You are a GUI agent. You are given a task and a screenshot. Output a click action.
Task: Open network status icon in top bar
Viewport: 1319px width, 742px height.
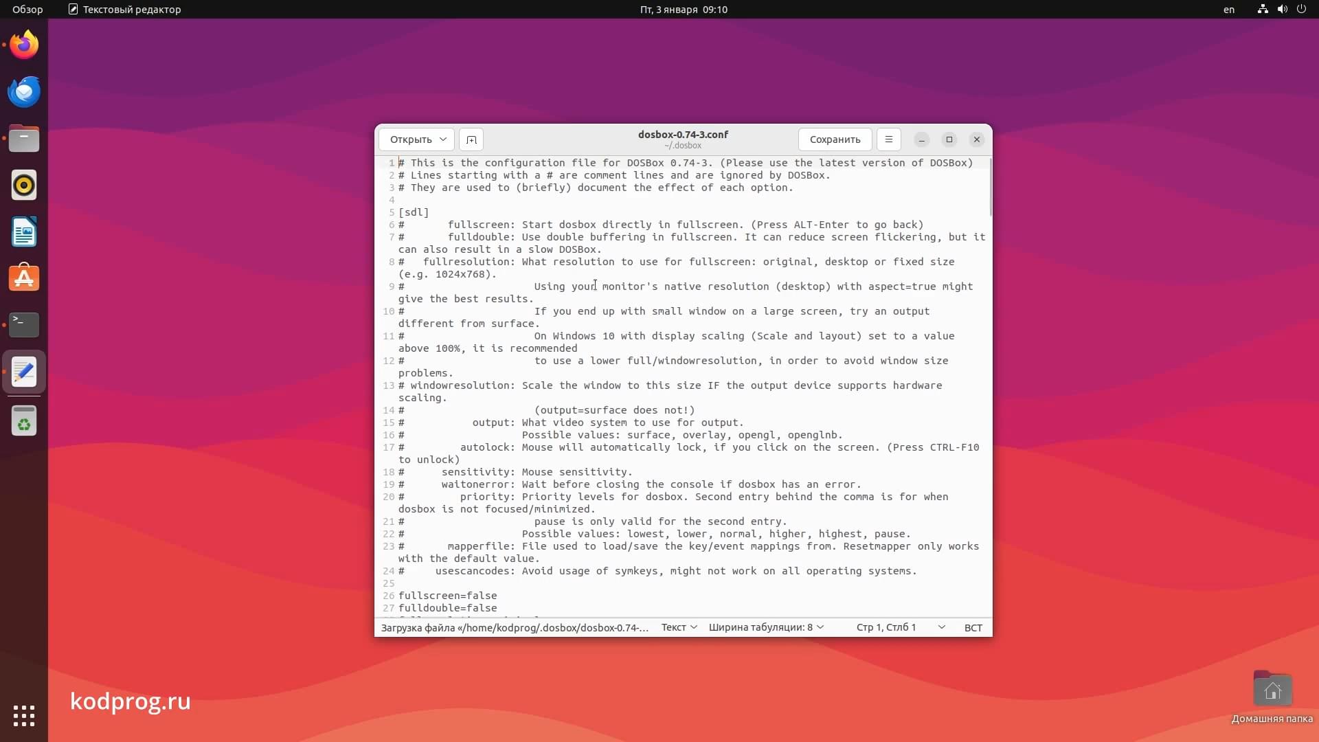pyautogui.click(x=1263, y=10)
